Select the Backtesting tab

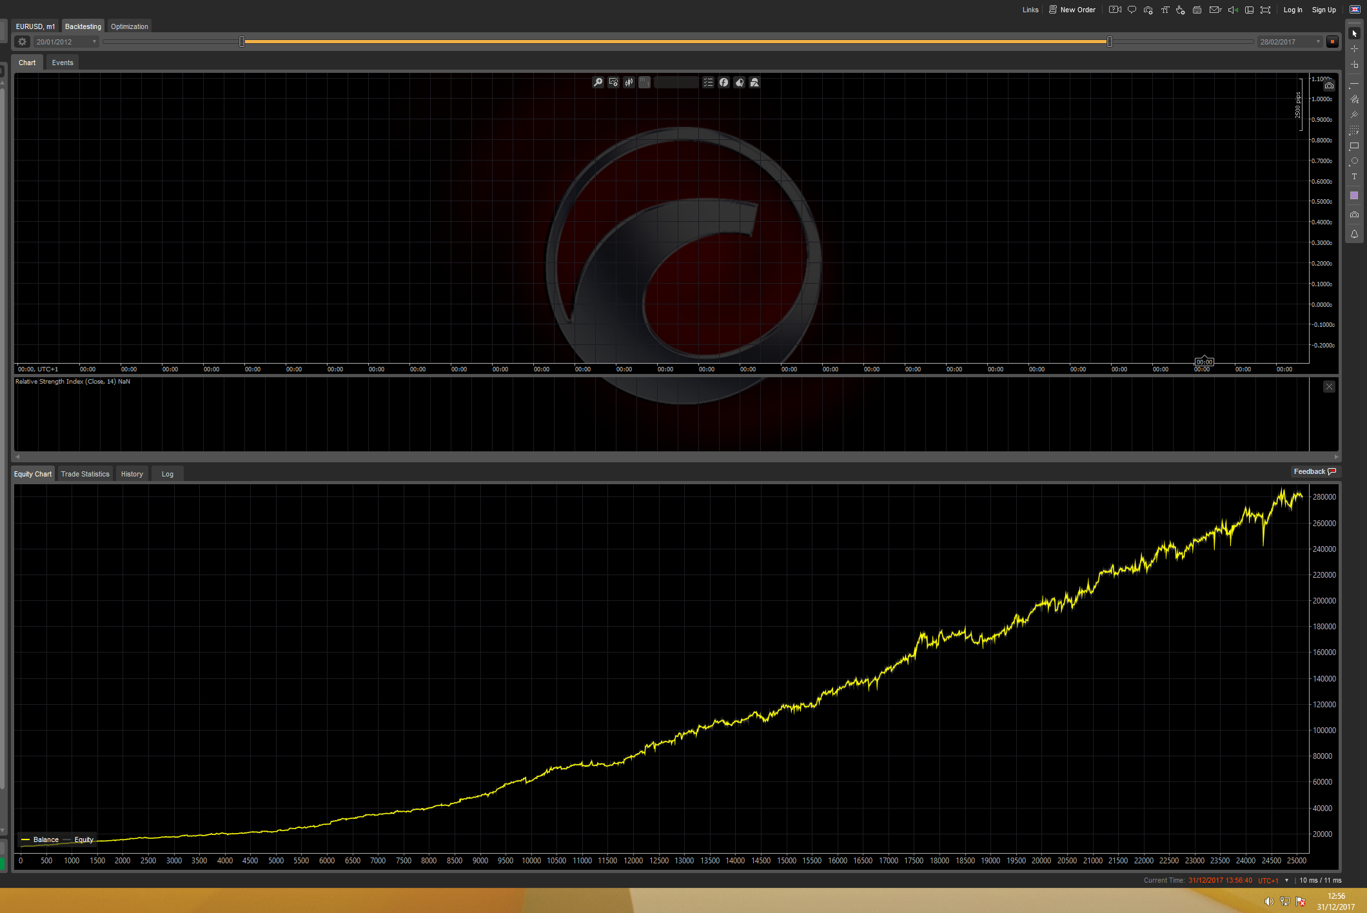click(x=83, y=26)
